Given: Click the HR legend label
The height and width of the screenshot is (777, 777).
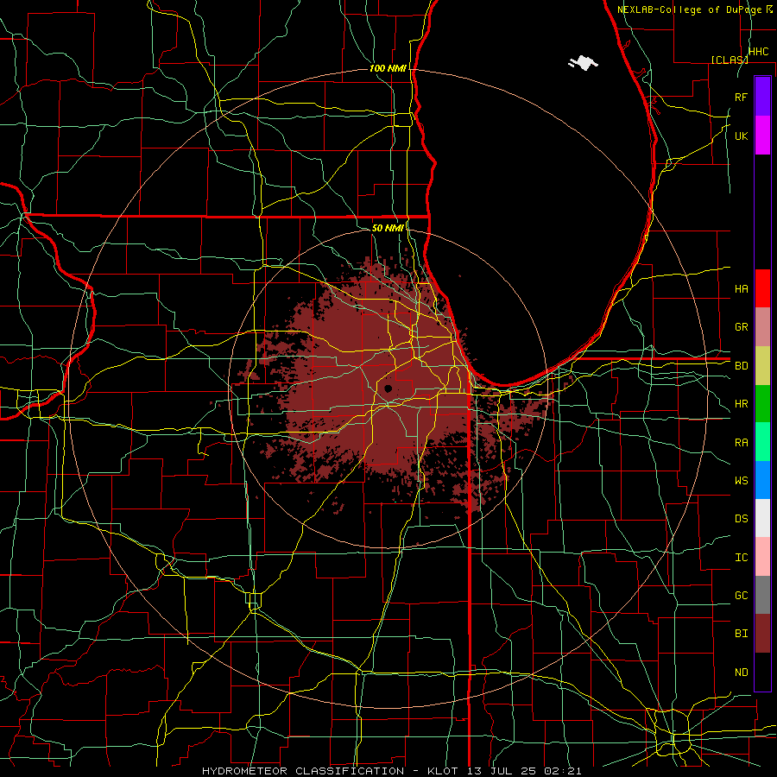Looking at the screenshot, I should pyautogui.click(x=742, y=404).
